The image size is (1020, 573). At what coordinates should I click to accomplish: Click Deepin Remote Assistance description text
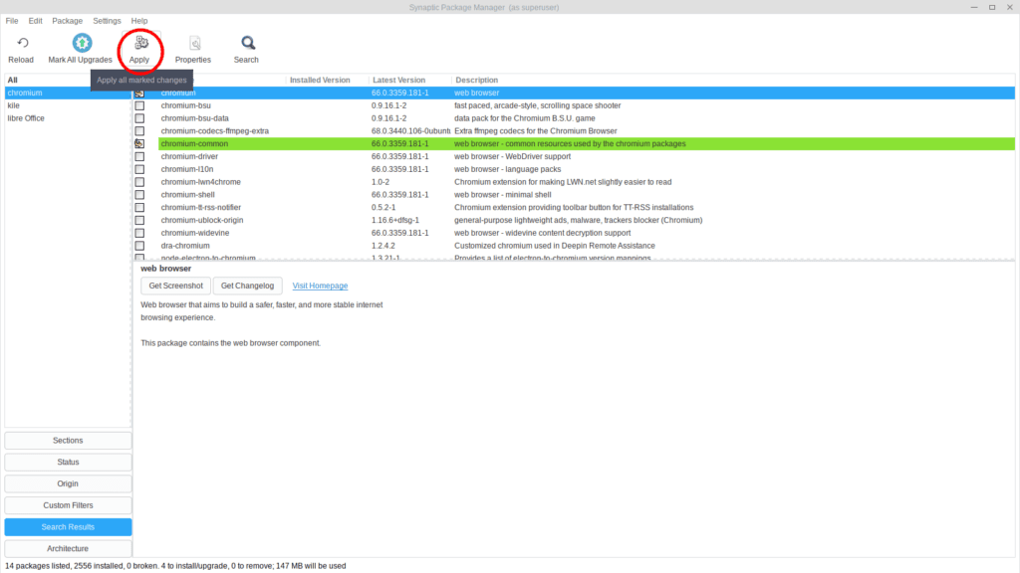[555, 246]
